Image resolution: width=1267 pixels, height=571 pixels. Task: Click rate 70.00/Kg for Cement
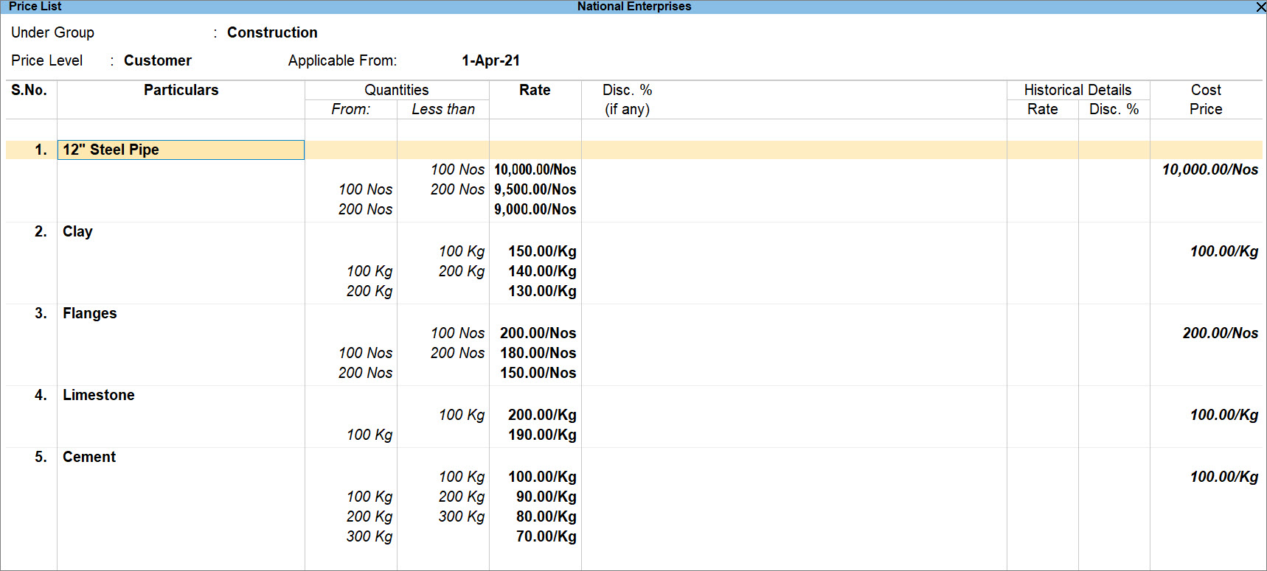[x=546, y=536]
